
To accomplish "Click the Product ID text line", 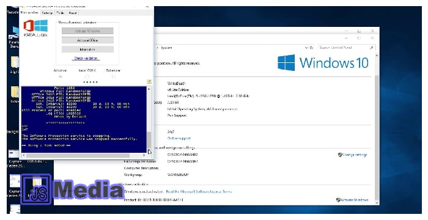I will pyautogui.click(x=153, y=200).
